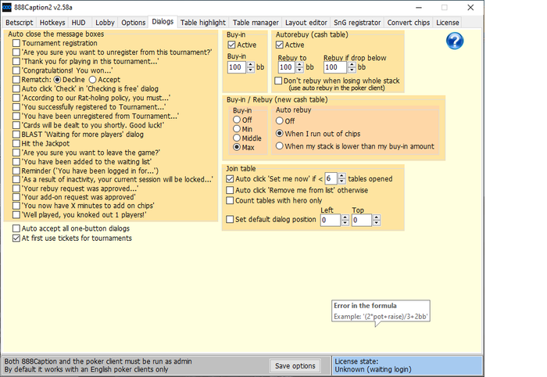Increase tables opened count
547x377 pixels.
342,176
